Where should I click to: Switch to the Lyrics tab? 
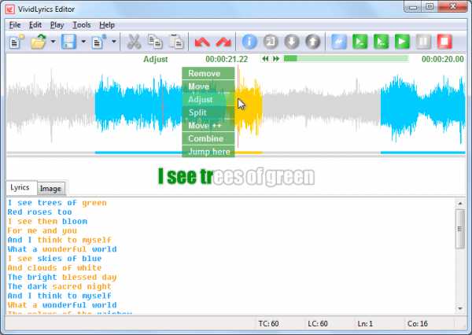pos(20,187)
